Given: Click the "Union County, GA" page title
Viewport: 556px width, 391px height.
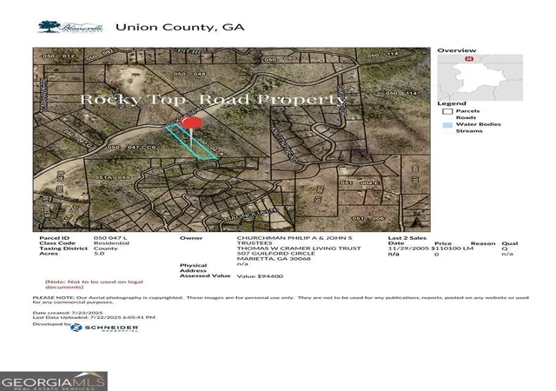Looking at the screenshot, I should pos(180,27).
